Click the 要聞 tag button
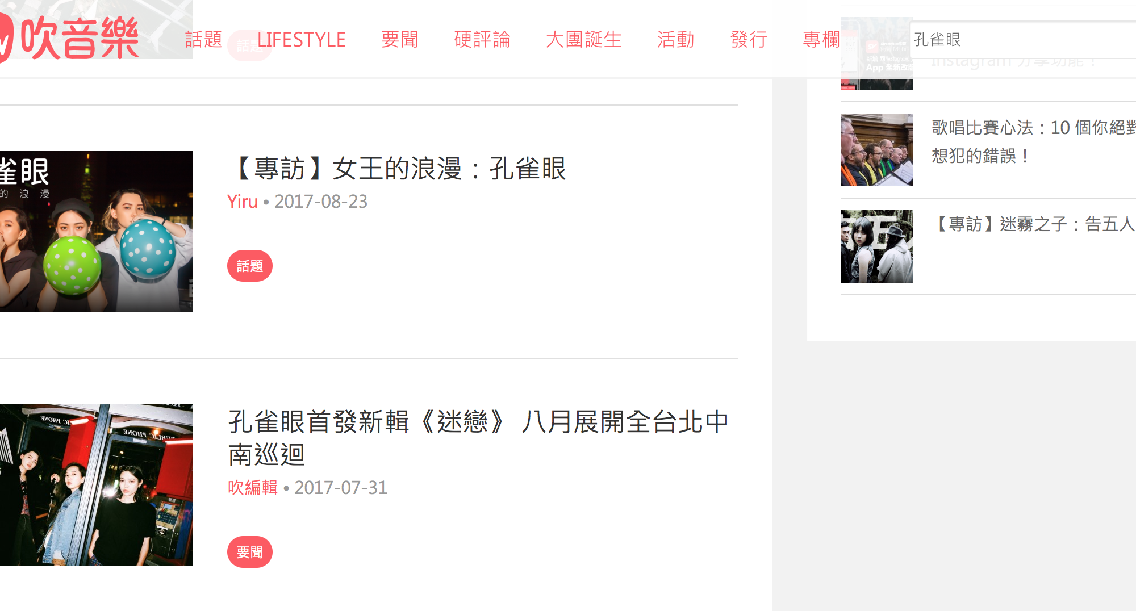The width and height of the screenshot is (1136, 611). [x=250, y=552]
